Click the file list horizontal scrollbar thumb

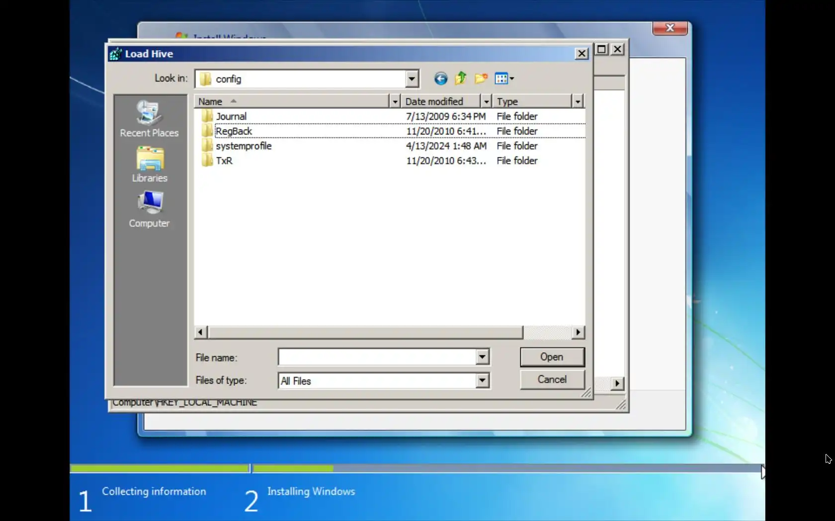tap(365, 332)
